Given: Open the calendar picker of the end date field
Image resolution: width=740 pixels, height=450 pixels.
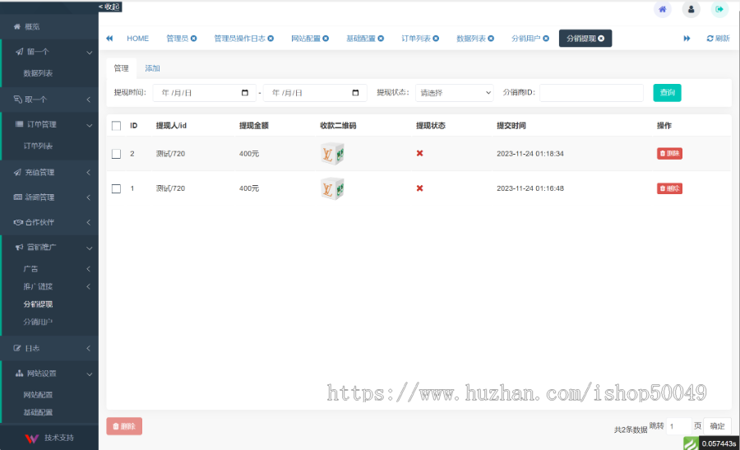Looking at the screenshot, I should pos(355,92).
